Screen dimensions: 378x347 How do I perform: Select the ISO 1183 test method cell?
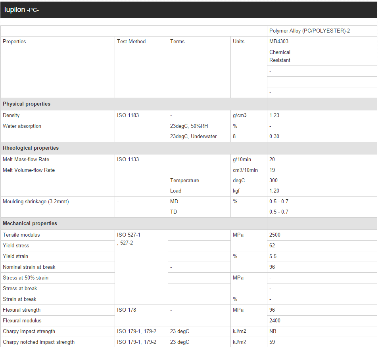128,116
